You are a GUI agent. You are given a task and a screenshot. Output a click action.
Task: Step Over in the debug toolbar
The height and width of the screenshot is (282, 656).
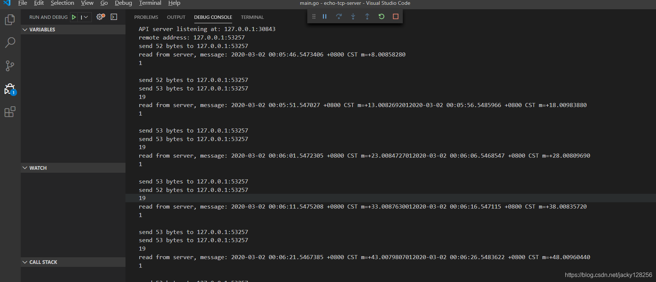click(x=339, y=17)
